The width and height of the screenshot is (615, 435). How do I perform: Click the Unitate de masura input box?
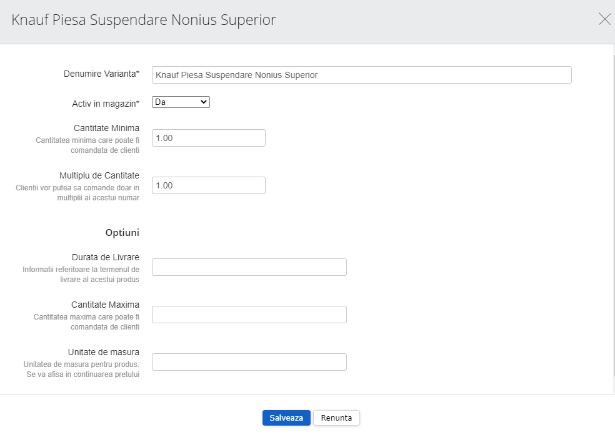click(x=249, y=362)
